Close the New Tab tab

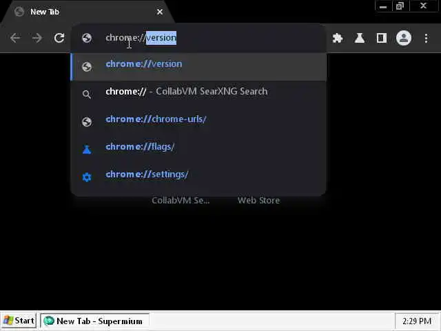click(160, 12)
